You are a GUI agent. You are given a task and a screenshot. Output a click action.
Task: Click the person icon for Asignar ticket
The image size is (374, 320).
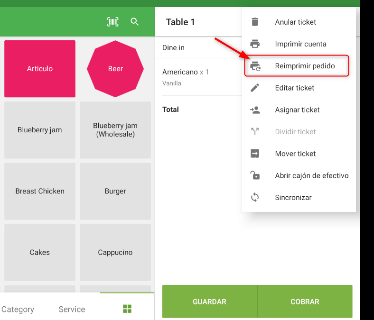[x=255, y=110]
